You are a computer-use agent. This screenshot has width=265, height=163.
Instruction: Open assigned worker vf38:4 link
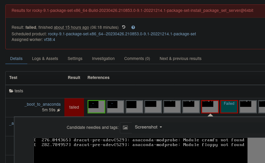coord(49,39)
